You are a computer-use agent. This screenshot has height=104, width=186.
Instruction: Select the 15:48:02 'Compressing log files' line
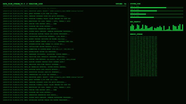click(x=30, y=75)
